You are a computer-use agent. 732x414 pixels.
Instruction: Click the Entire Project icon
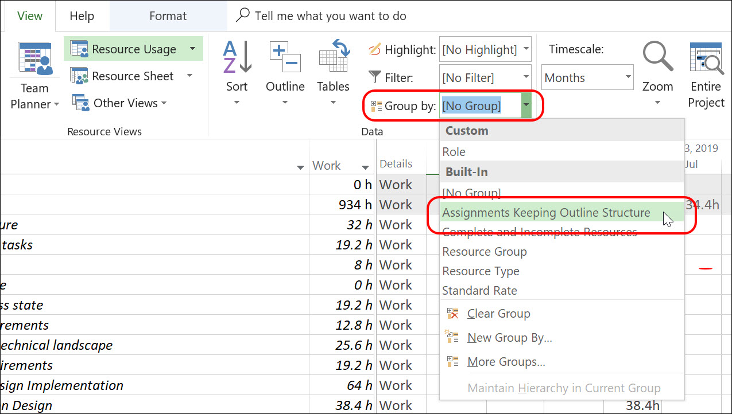706,58
